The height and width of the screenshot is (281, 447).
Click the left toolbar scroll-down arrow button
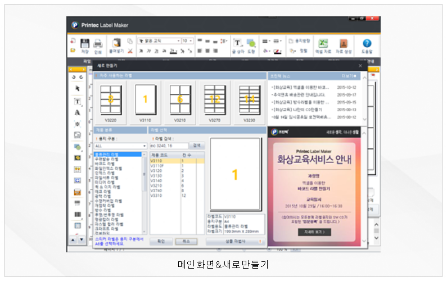point(82,240)
